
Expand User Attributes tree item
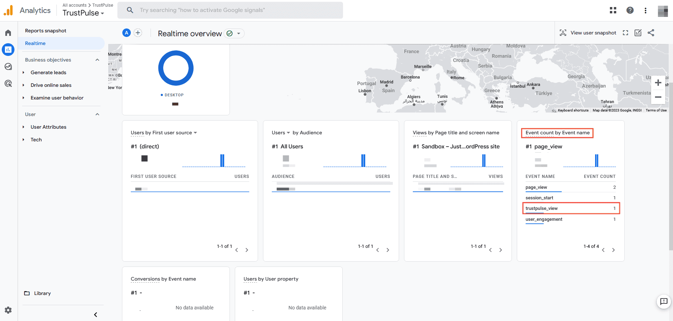coord(23,127)
